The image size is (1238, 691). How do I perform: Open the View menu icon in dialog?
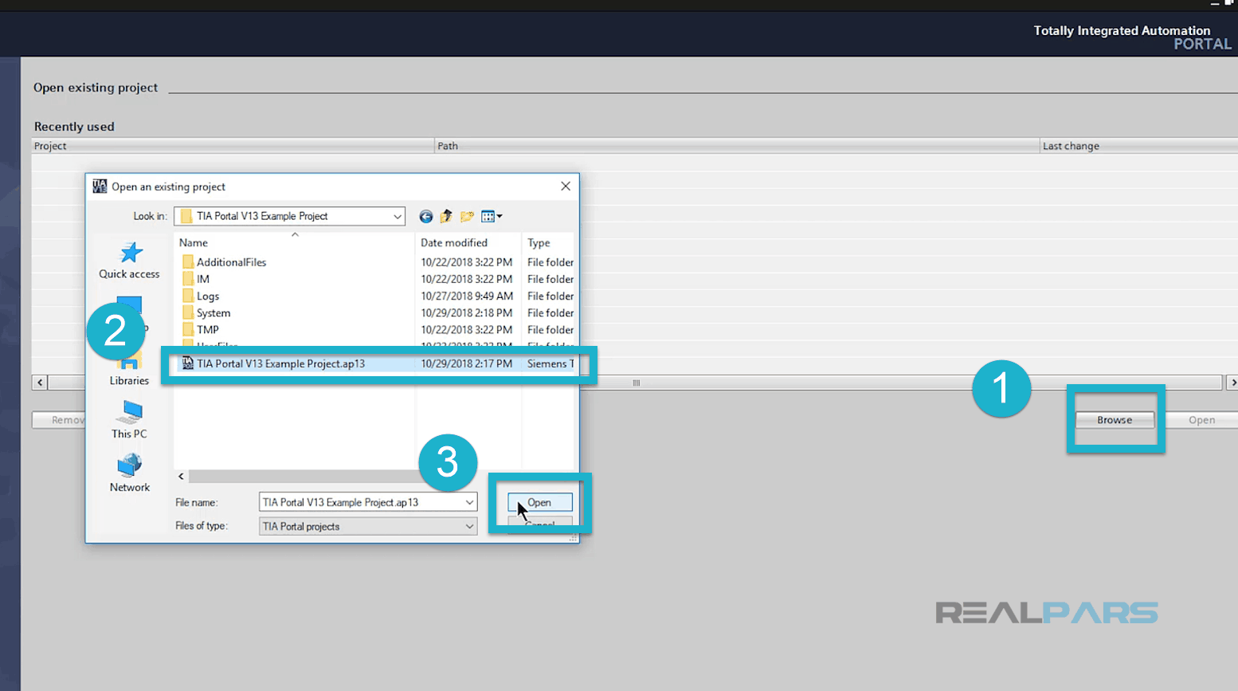pyautogui.click(x=492, y=216)
